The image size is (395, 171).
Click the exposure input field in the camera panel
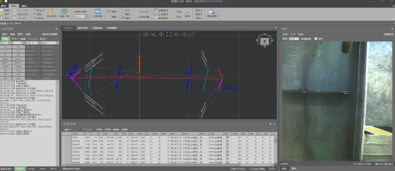point(294,39)
